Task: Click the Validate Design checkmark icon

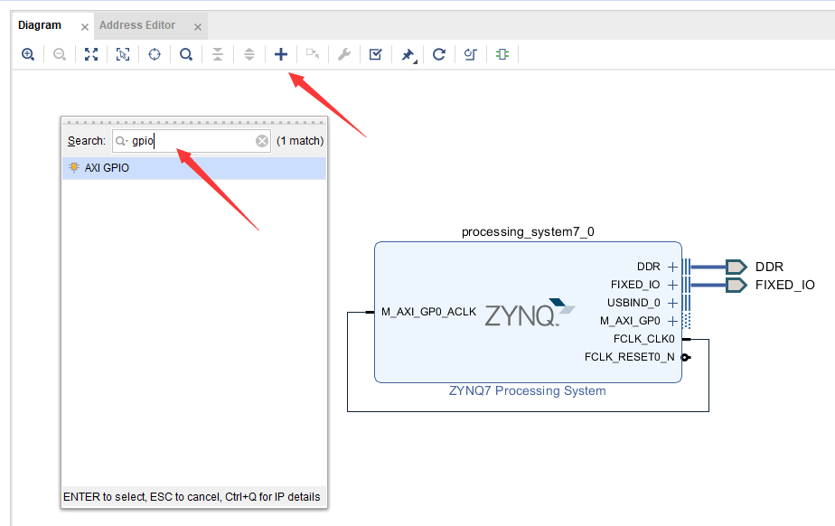Action: 375,54
